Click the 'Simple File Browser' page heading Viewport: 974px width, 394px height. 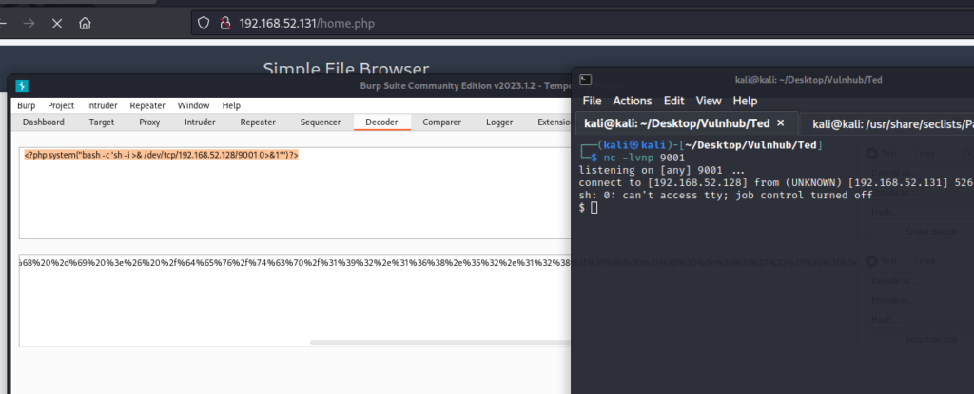tap(345, 69)
